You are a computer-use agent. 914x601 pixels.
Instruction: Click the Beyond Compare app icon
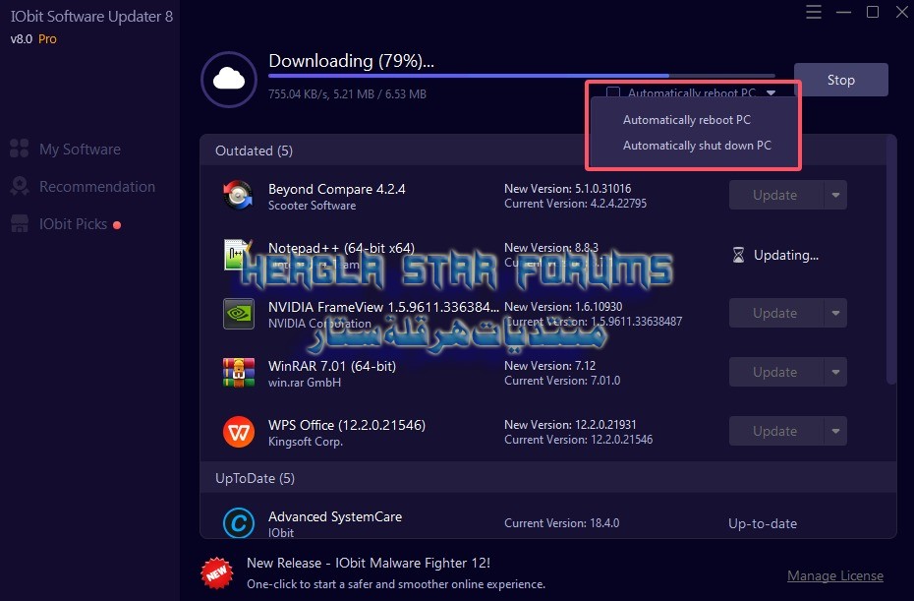(238, 196)
